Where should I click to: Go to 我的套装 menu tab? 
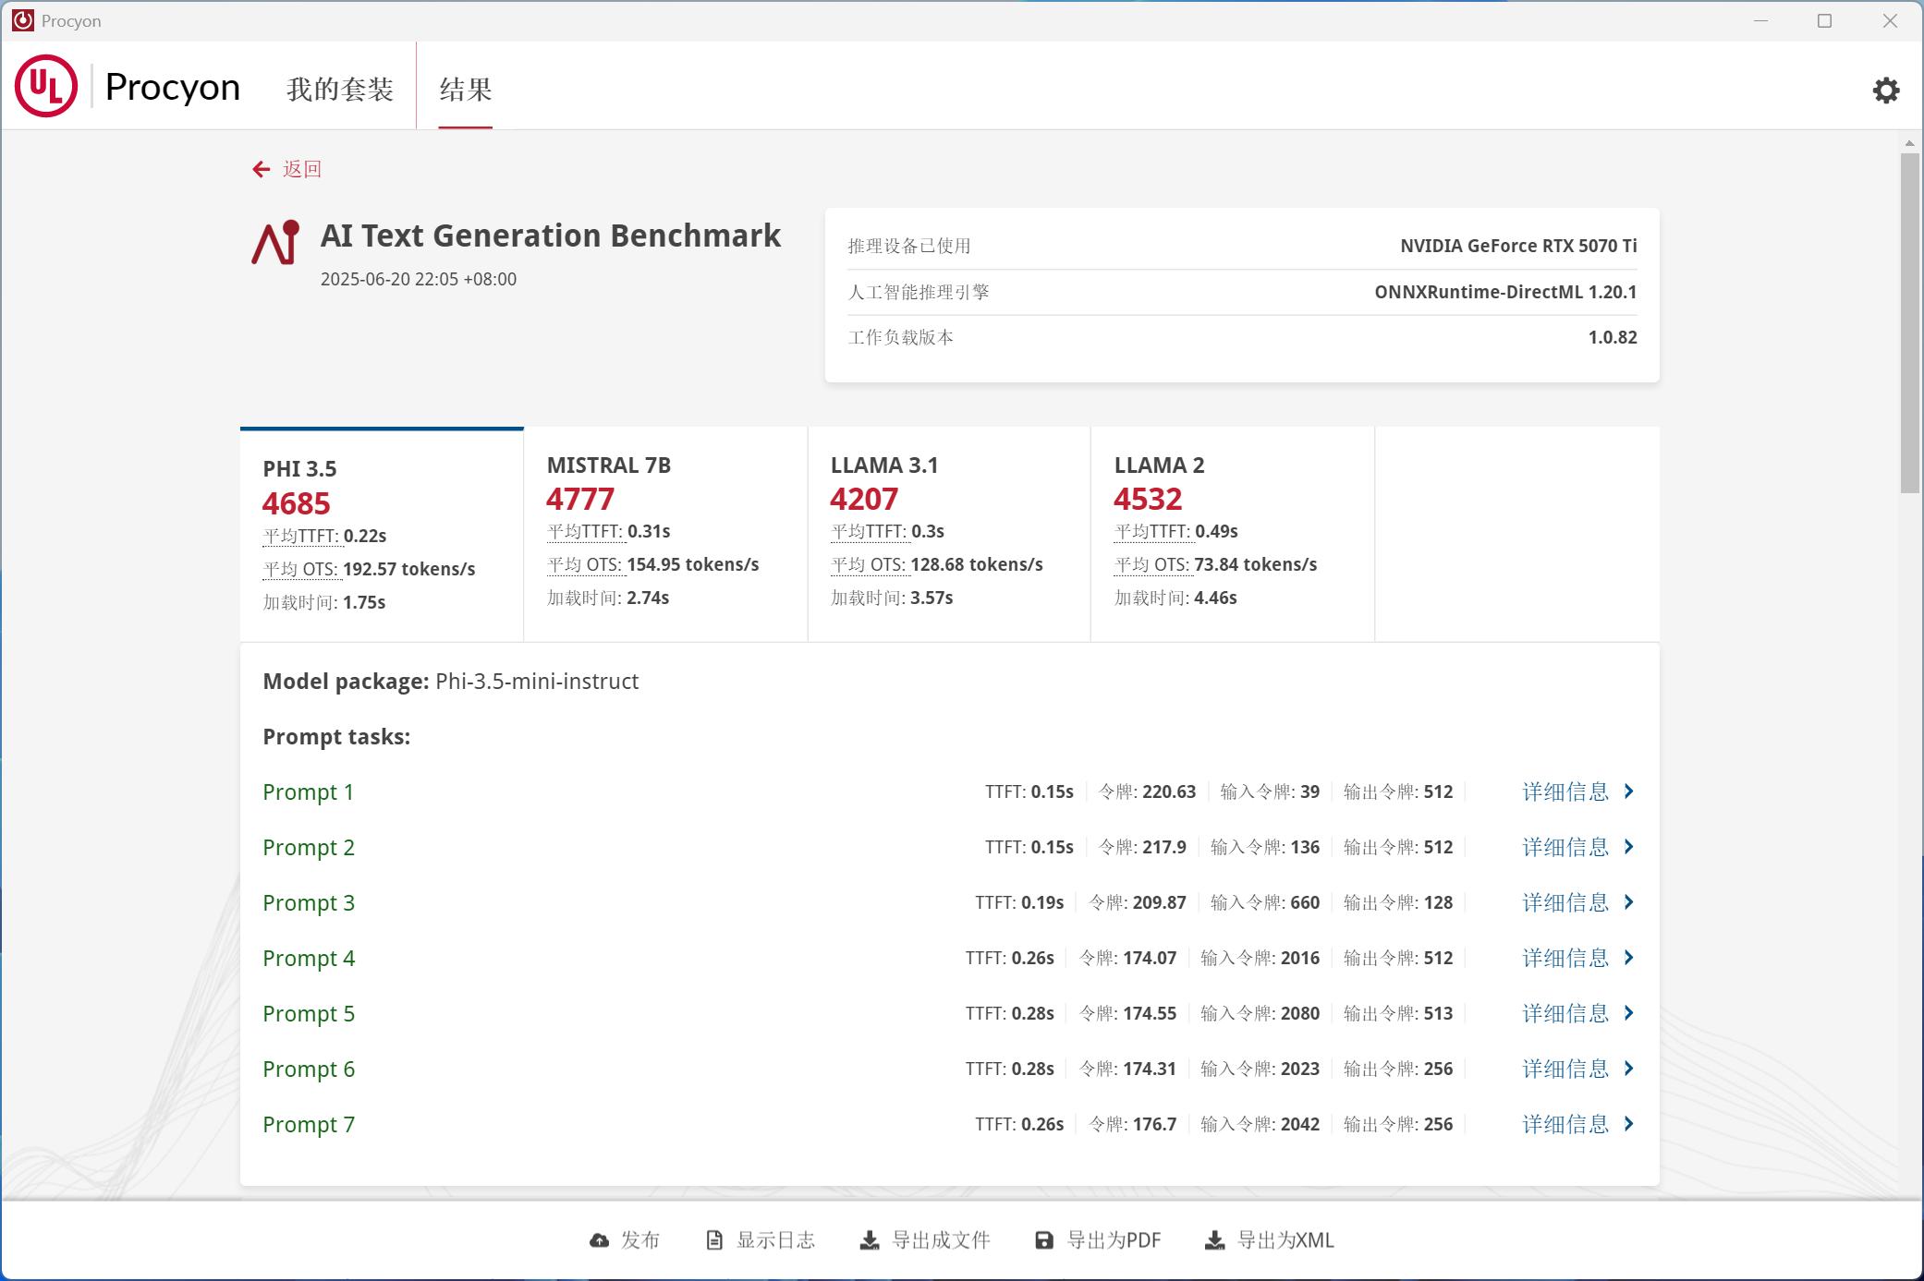click(x=340, y=90)
